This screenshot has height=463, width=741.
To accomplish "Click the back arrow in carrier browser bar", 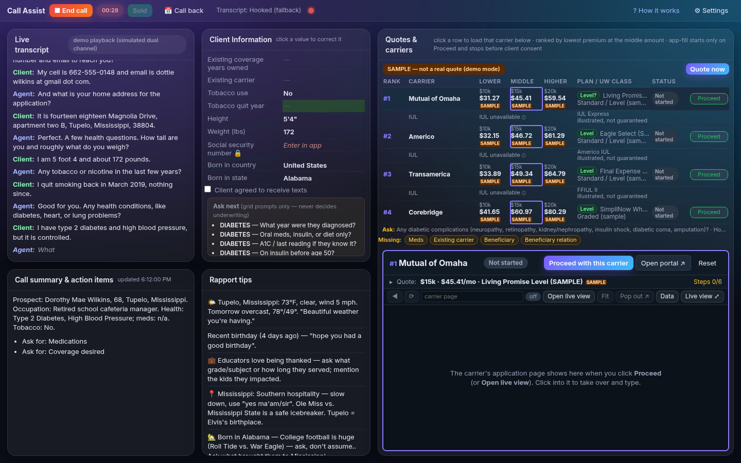I will (395, 296).
